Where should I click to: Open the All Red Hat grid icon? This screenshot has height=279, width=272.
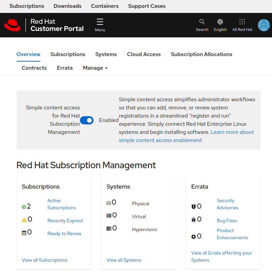point(242,22)
